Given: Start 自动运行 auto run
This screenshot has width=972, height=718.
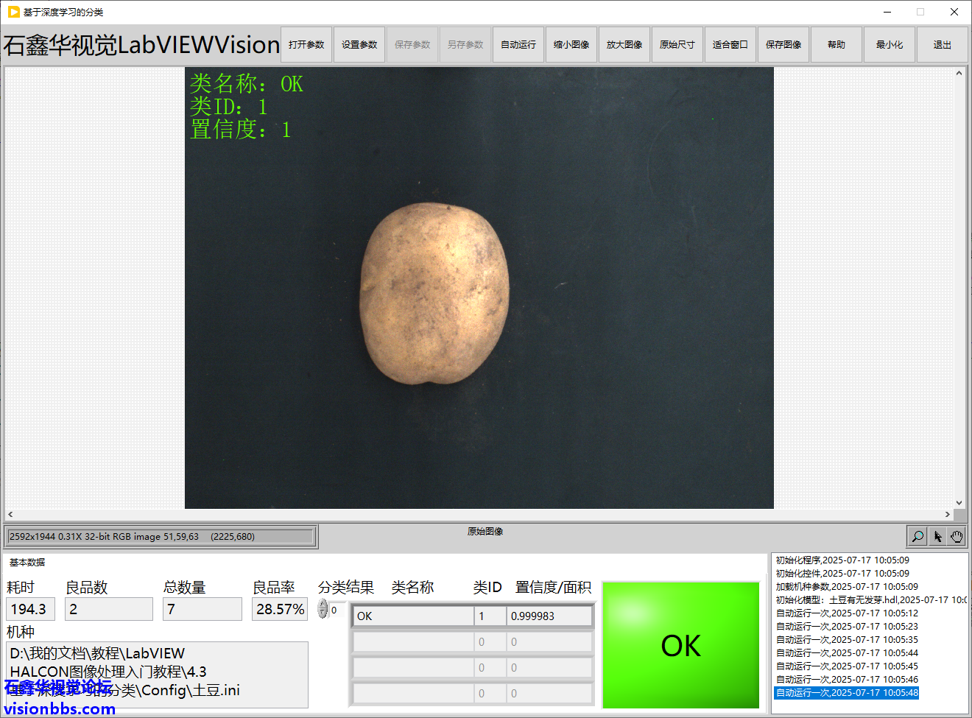Looking at the screenshot, I should pos(518,45).
